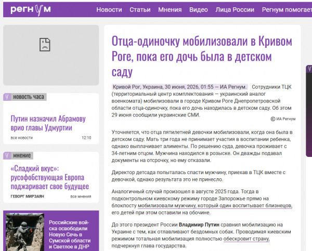Open the 'мнение' section label
The width and height of the screenshot is (312, 251).
point(22,155)
